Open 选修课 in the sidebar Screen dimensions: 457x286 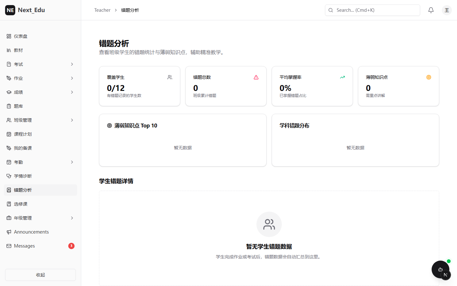coord(40,204)
